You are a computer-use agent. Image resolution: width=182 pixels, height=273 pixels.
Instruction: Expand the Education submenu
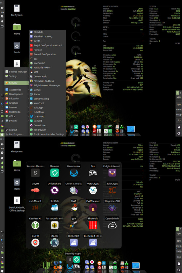[x=17, y=98]
